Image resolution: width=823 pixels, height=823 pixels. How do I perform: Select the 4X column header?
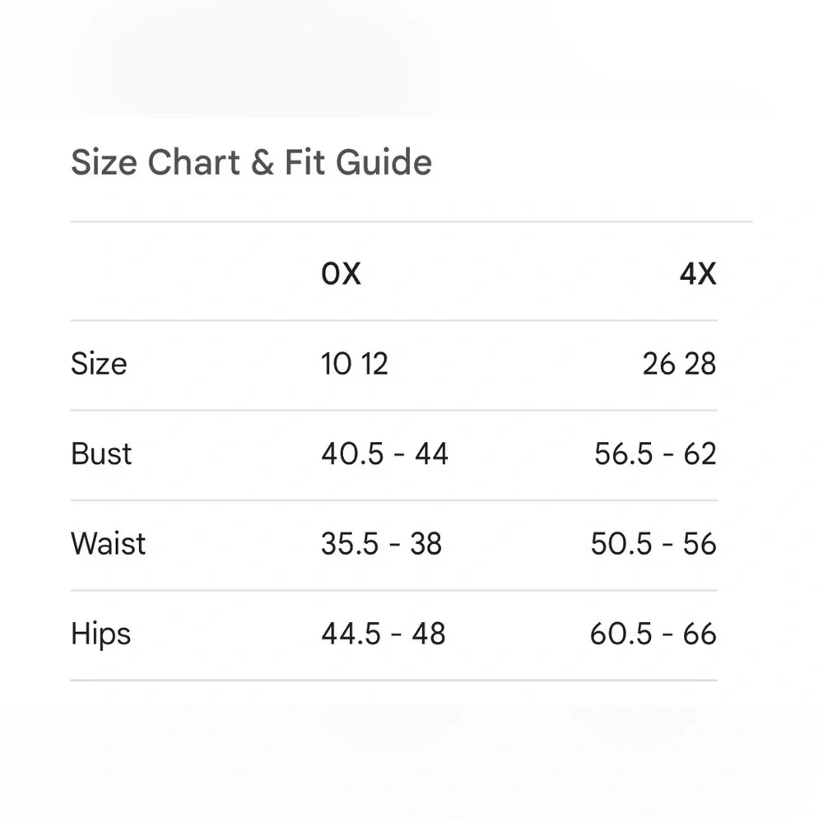pyautogui.click(x=698, y=274)
